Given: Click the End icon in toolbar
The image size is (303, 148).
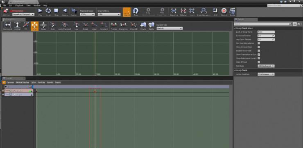Looking at the screenshot, I should pos(215,11).
